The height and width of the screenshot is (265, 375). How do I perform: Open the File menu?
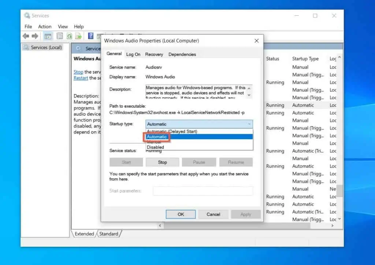point(28,26)
